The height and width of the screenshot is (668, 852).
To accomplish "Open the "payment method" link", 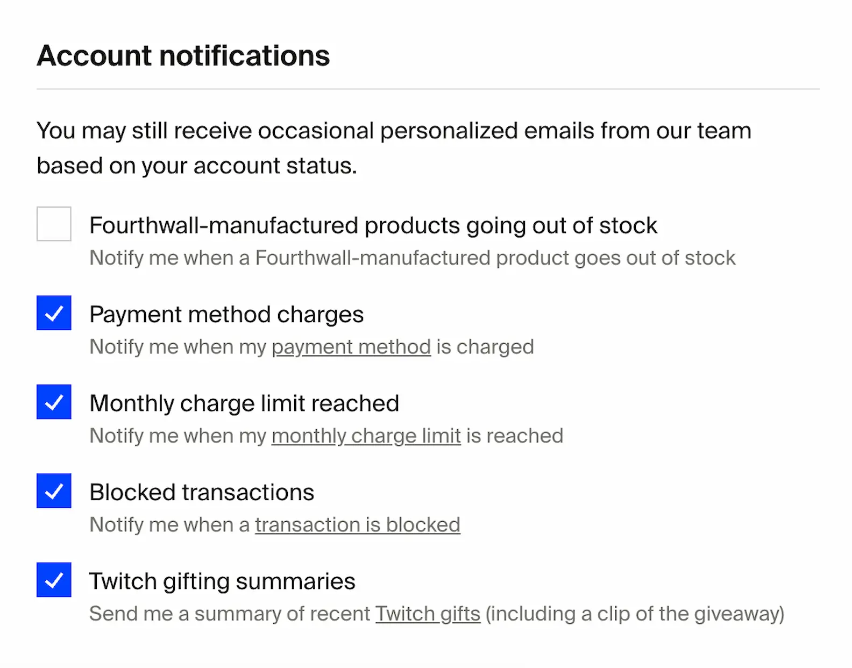I will point(351,347).
